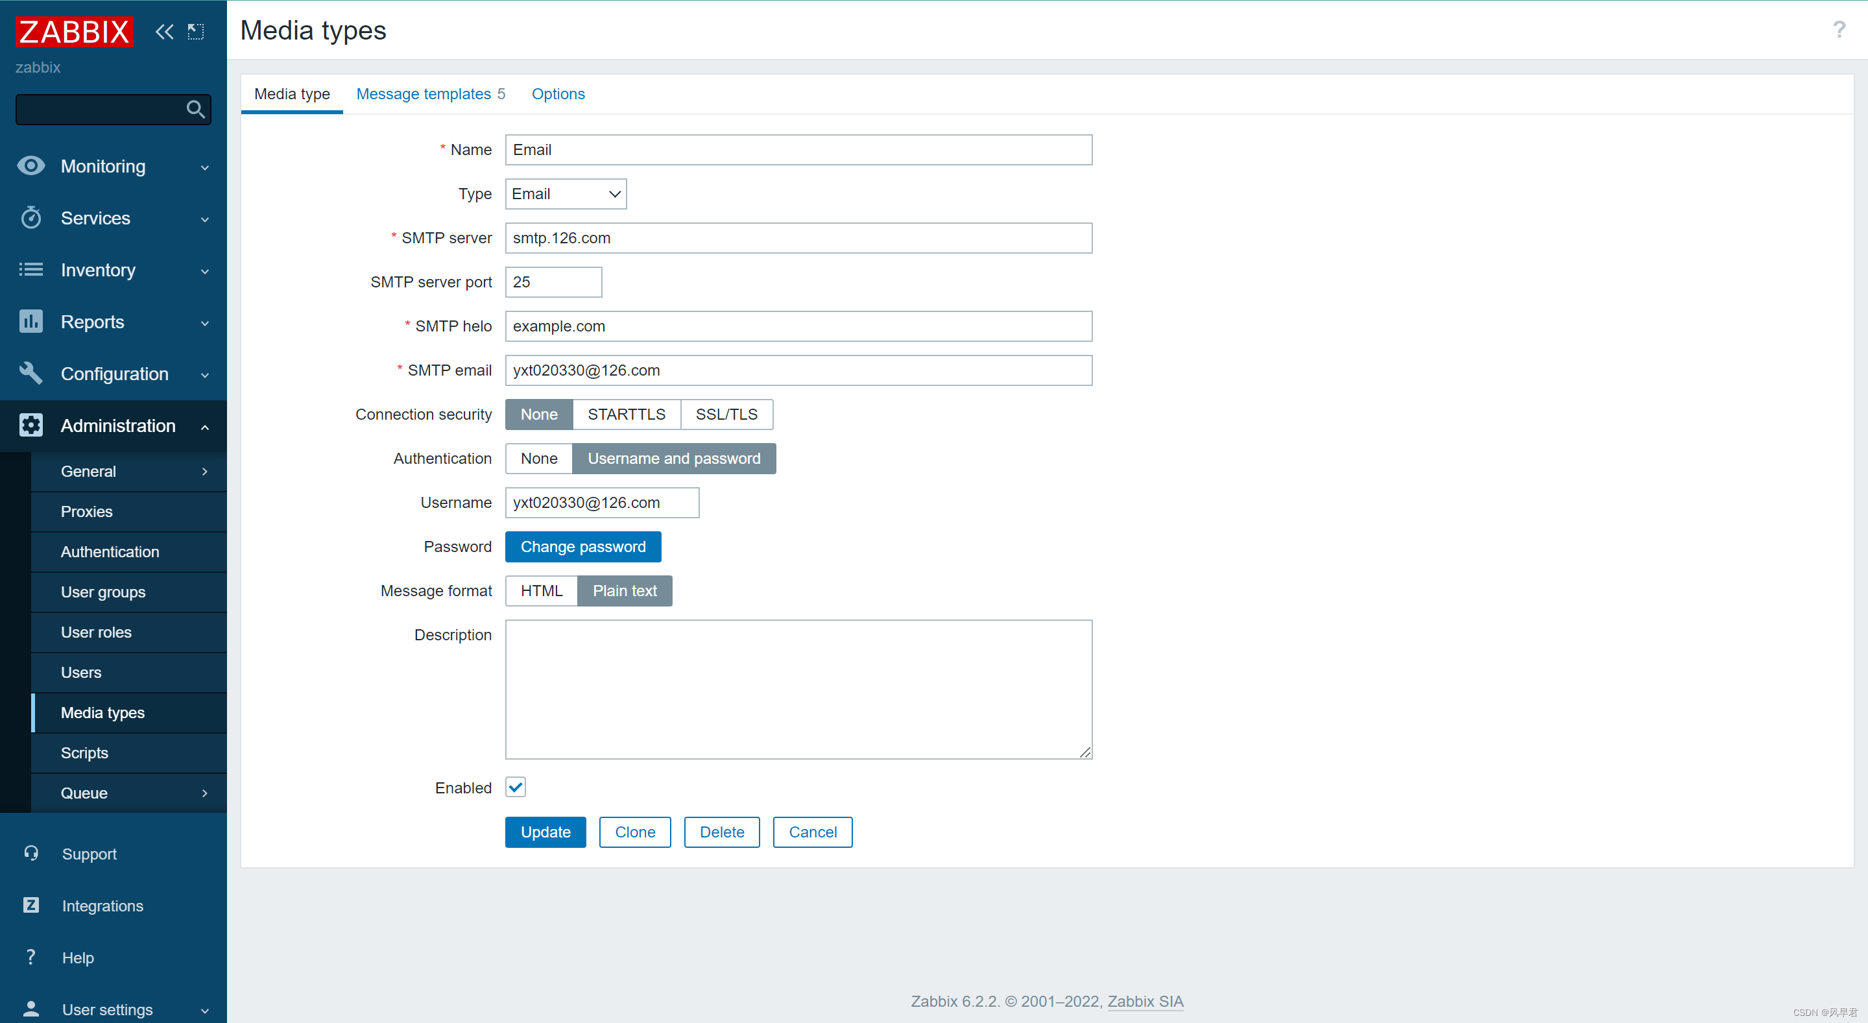This screenshot has height=1023, width=1868.
Task: Click the Inventory sidebar icon
Action: [32, 270]
